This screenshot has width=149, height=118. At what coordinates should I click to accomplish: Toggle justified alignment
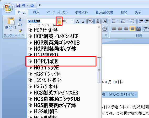point(132,28)
